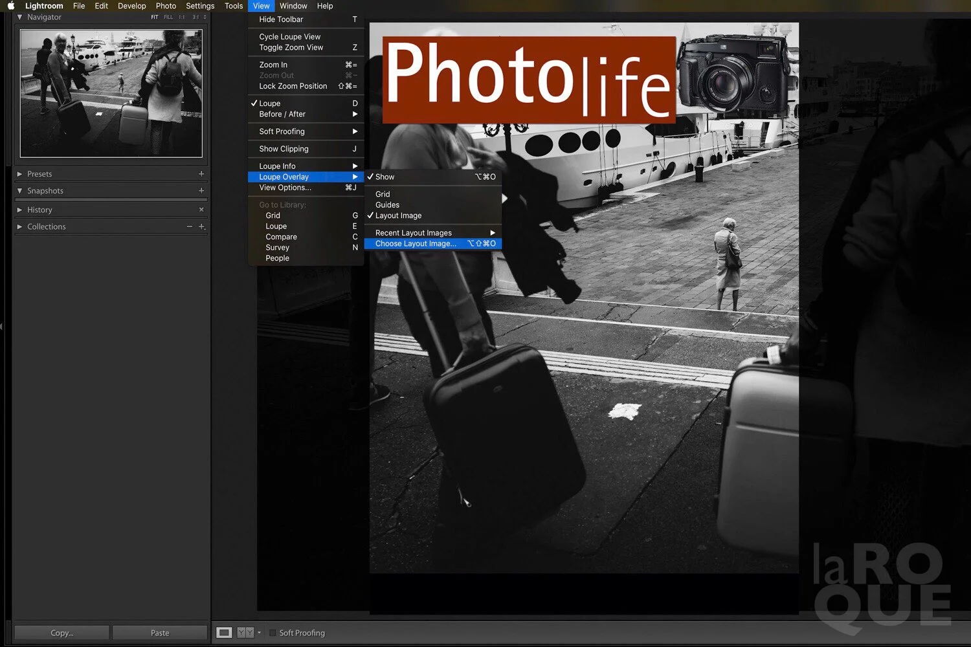Go to Library Compare view
This screenshot has width=971, height=647.
point(306,237)
